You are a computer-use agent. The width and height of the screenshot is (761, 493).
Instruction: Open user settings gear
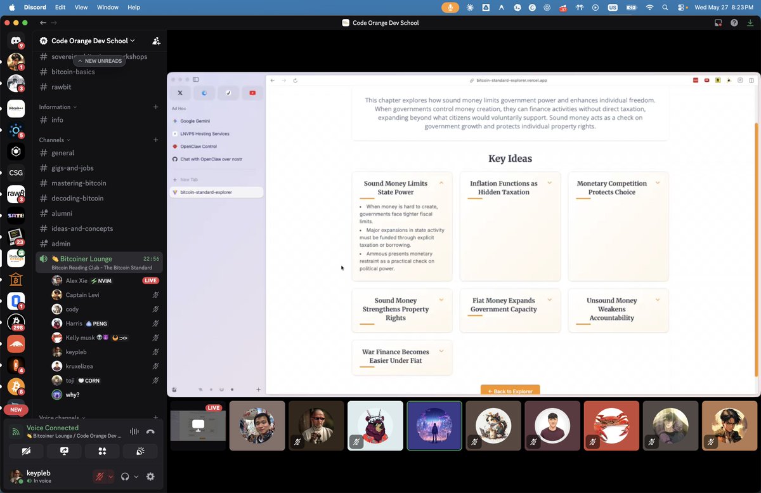[150, 477]
